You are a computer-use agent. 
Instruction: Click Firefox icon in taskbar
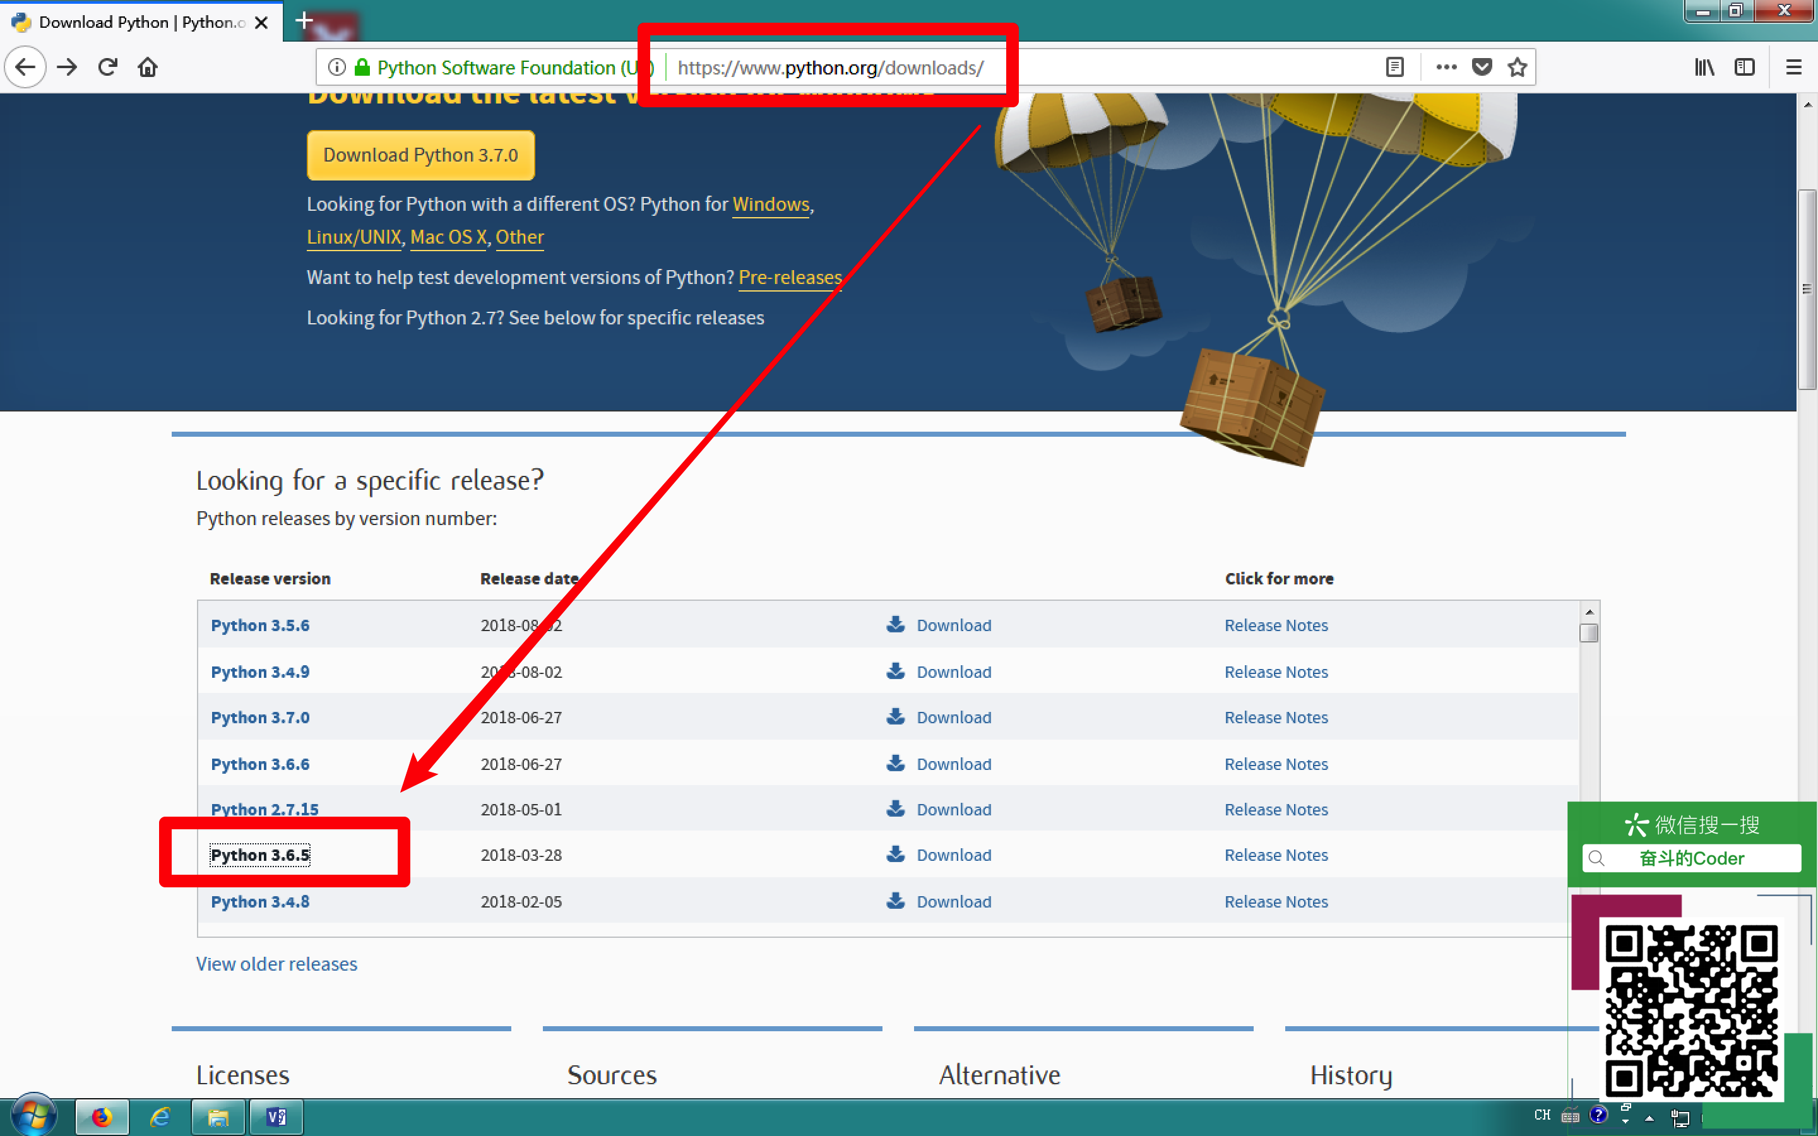[102, 1117]
